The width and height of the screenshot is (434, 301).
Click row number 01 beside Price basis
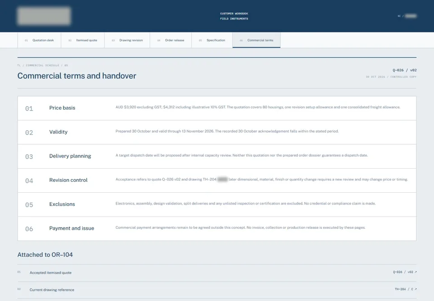[x=29, y=109]
